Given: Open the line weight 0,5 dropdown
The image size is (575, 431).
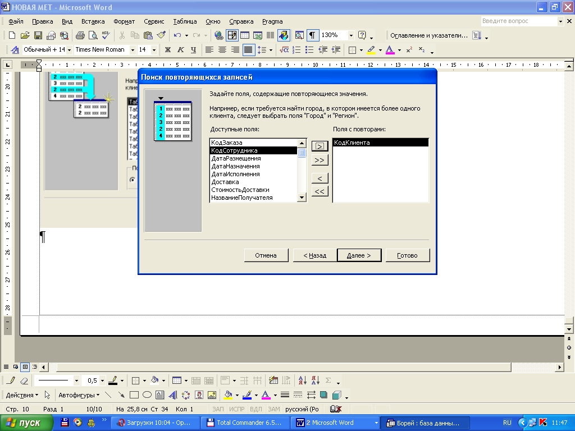Looking at the screenshot, I should (x=102, y=380).
